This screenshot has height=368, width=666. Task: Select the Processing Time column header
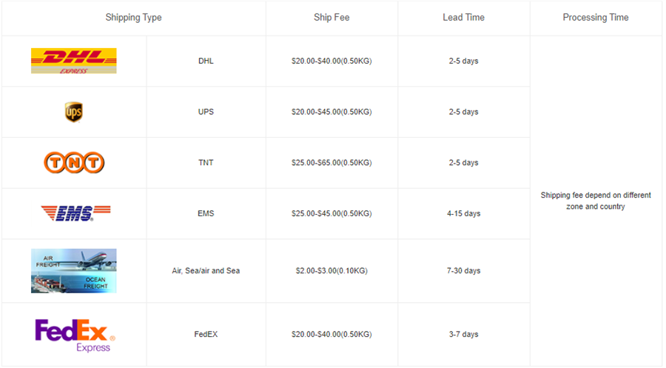pyautogui.click(x=596, y=18)
